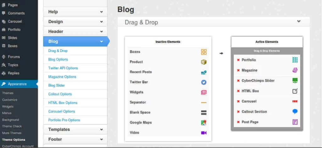The width and height of the screenshot is (322, 148).
Task: Open Themes under Appearance
Action: (8, 93)
